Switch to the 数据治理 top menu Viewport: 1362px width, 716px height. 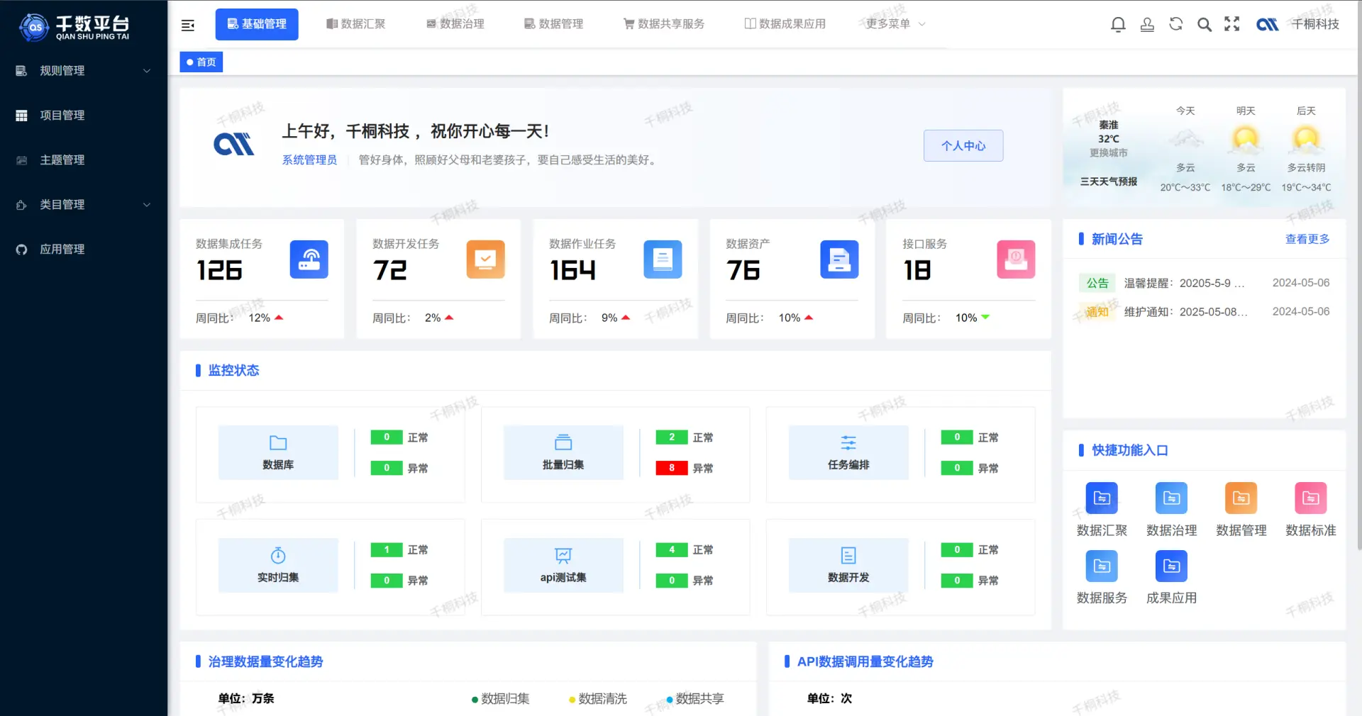pyautogui.click(x=455, y=24)
